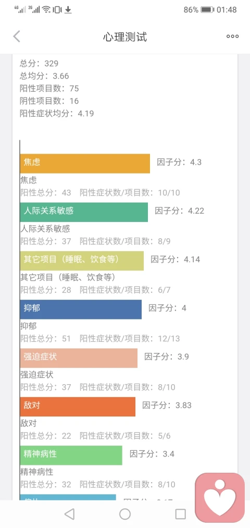Tap the 总分：329 score line
The height and width of the screenshot is (528, 250).
click(39, 63)
